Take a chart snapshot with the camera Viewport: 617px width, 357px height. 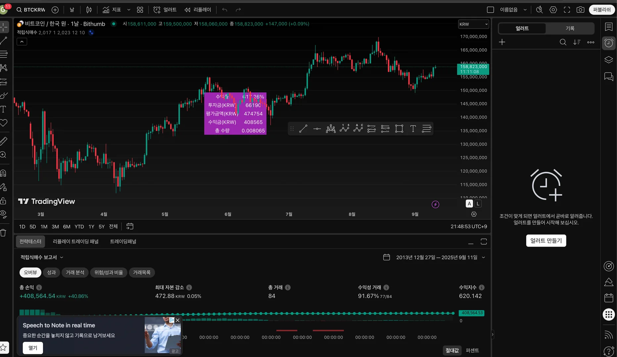[x=580, y=10]
